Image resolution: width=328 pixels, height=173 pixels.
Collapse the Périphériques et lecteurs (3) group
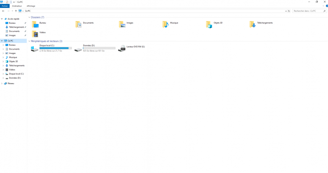click(x=29, y=41)
